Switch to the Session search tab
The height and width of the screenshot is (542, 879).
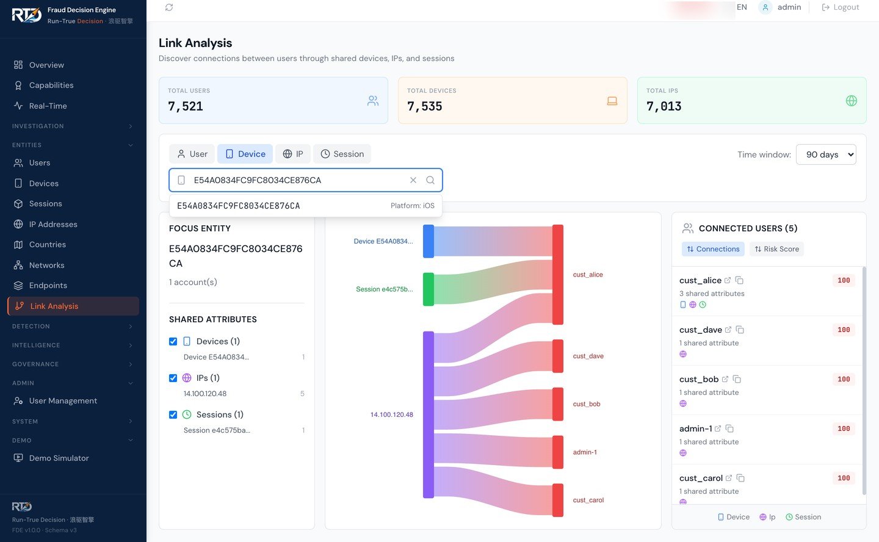(x=342, y=154)
